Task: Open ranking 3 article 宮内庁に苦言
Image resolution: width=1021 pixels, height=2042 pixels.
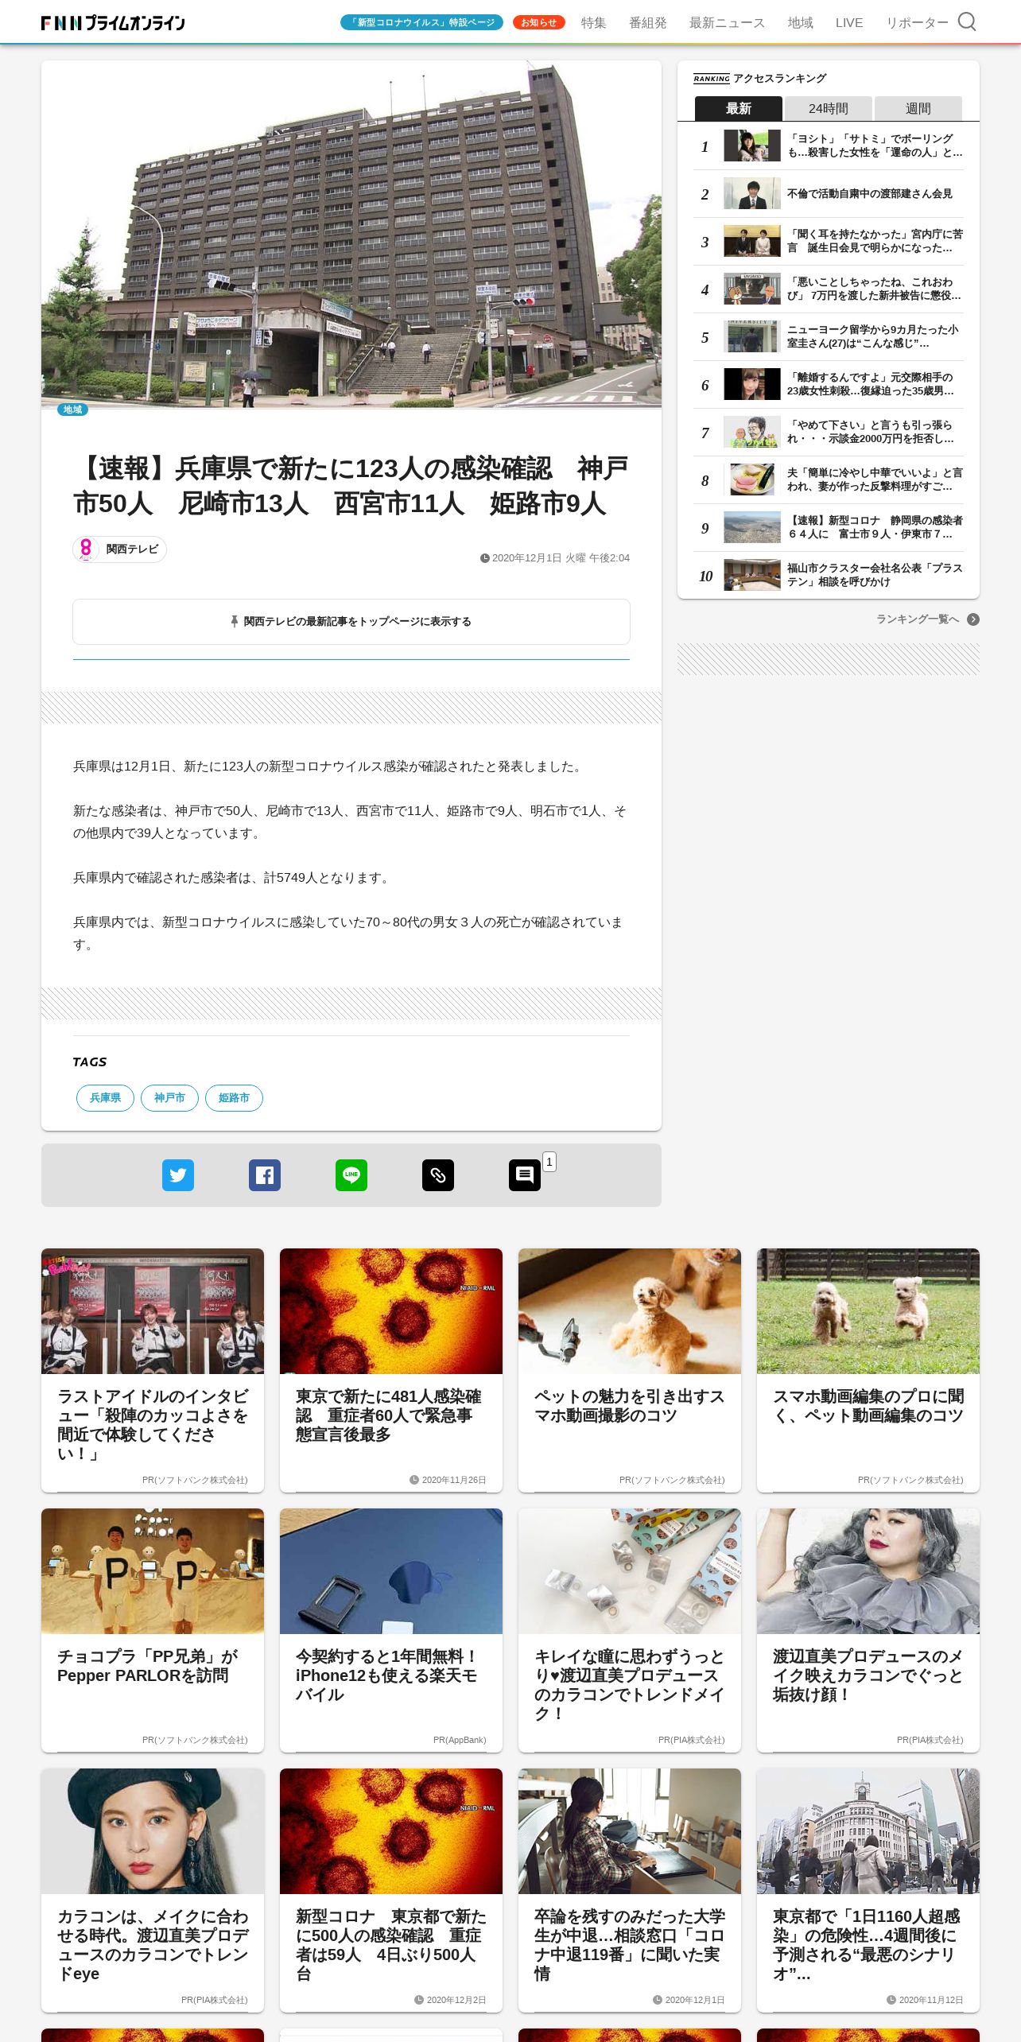Action: (x=829, y=241)
